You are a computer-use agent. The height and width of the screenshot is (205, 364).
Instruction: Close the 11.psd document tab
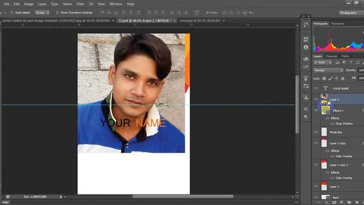[x=175, y=20]
